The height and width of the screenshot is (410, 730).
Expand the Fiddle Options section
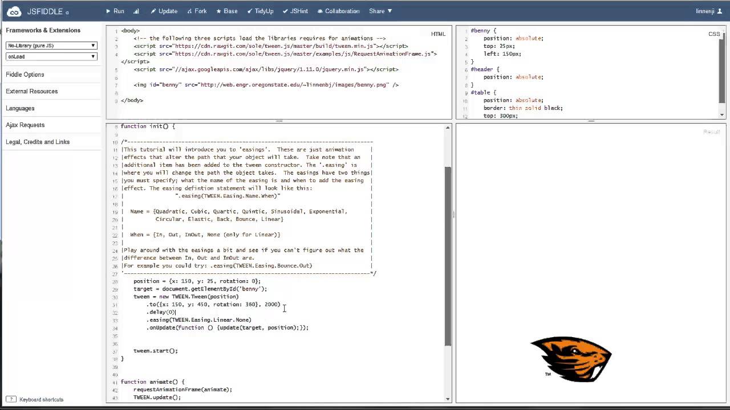click(25, 75)
